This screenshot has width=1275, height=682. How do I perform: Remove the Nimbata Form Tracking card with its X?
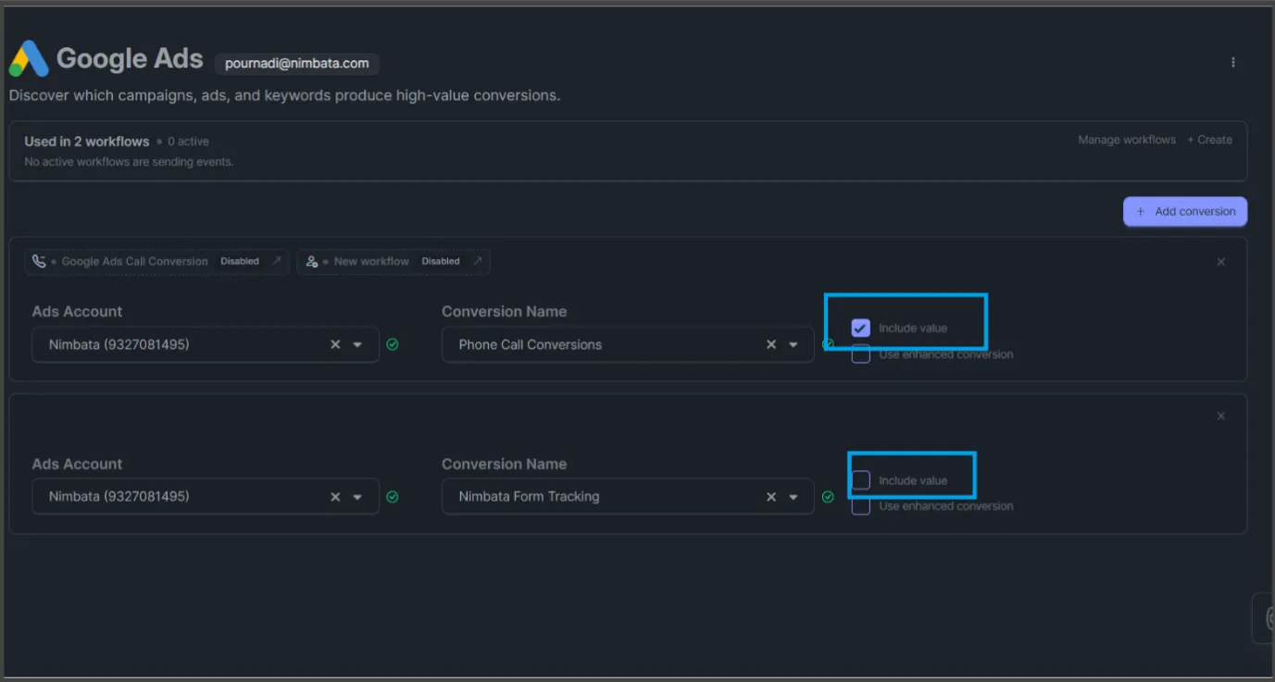click(x=1220, y=416)
